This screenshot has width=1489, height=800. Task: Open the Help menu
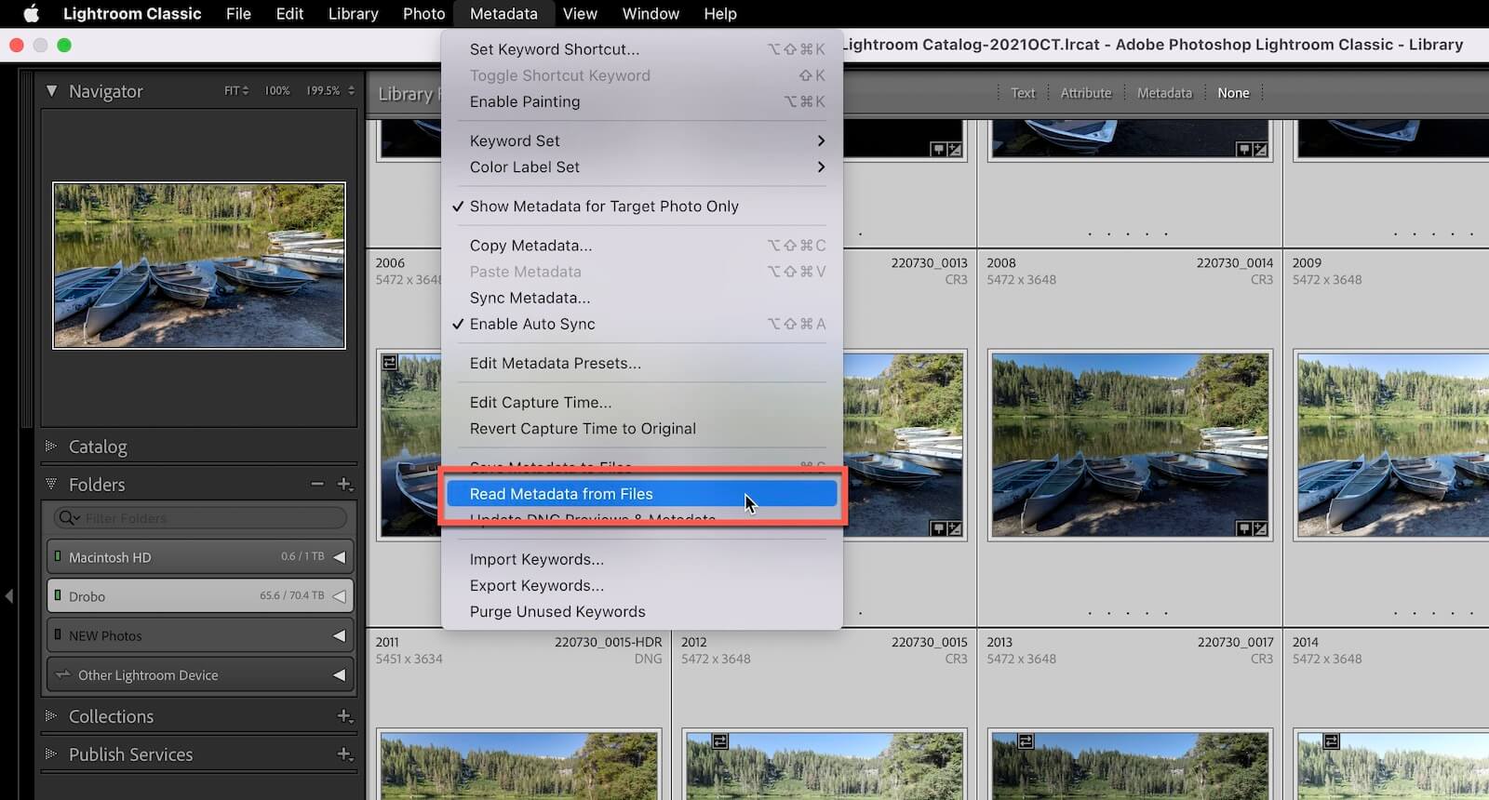[719, 13]
